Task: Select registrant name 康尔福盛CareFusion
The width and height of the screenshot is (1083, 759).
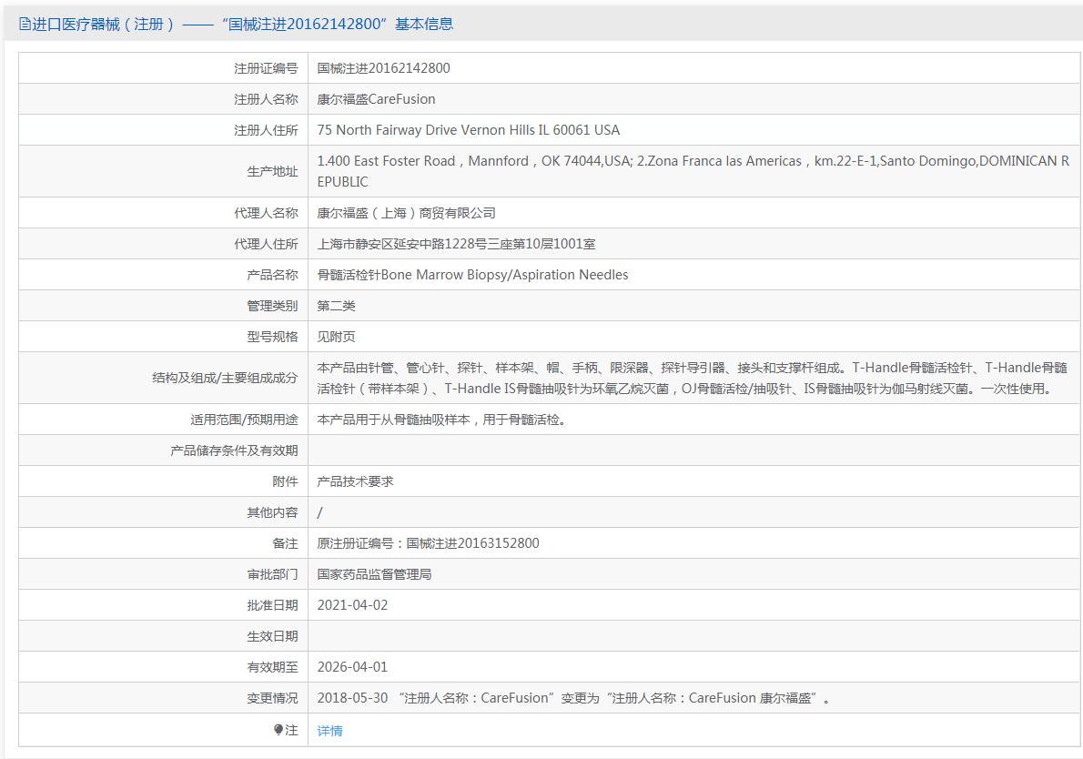Action: click(377, 99)
